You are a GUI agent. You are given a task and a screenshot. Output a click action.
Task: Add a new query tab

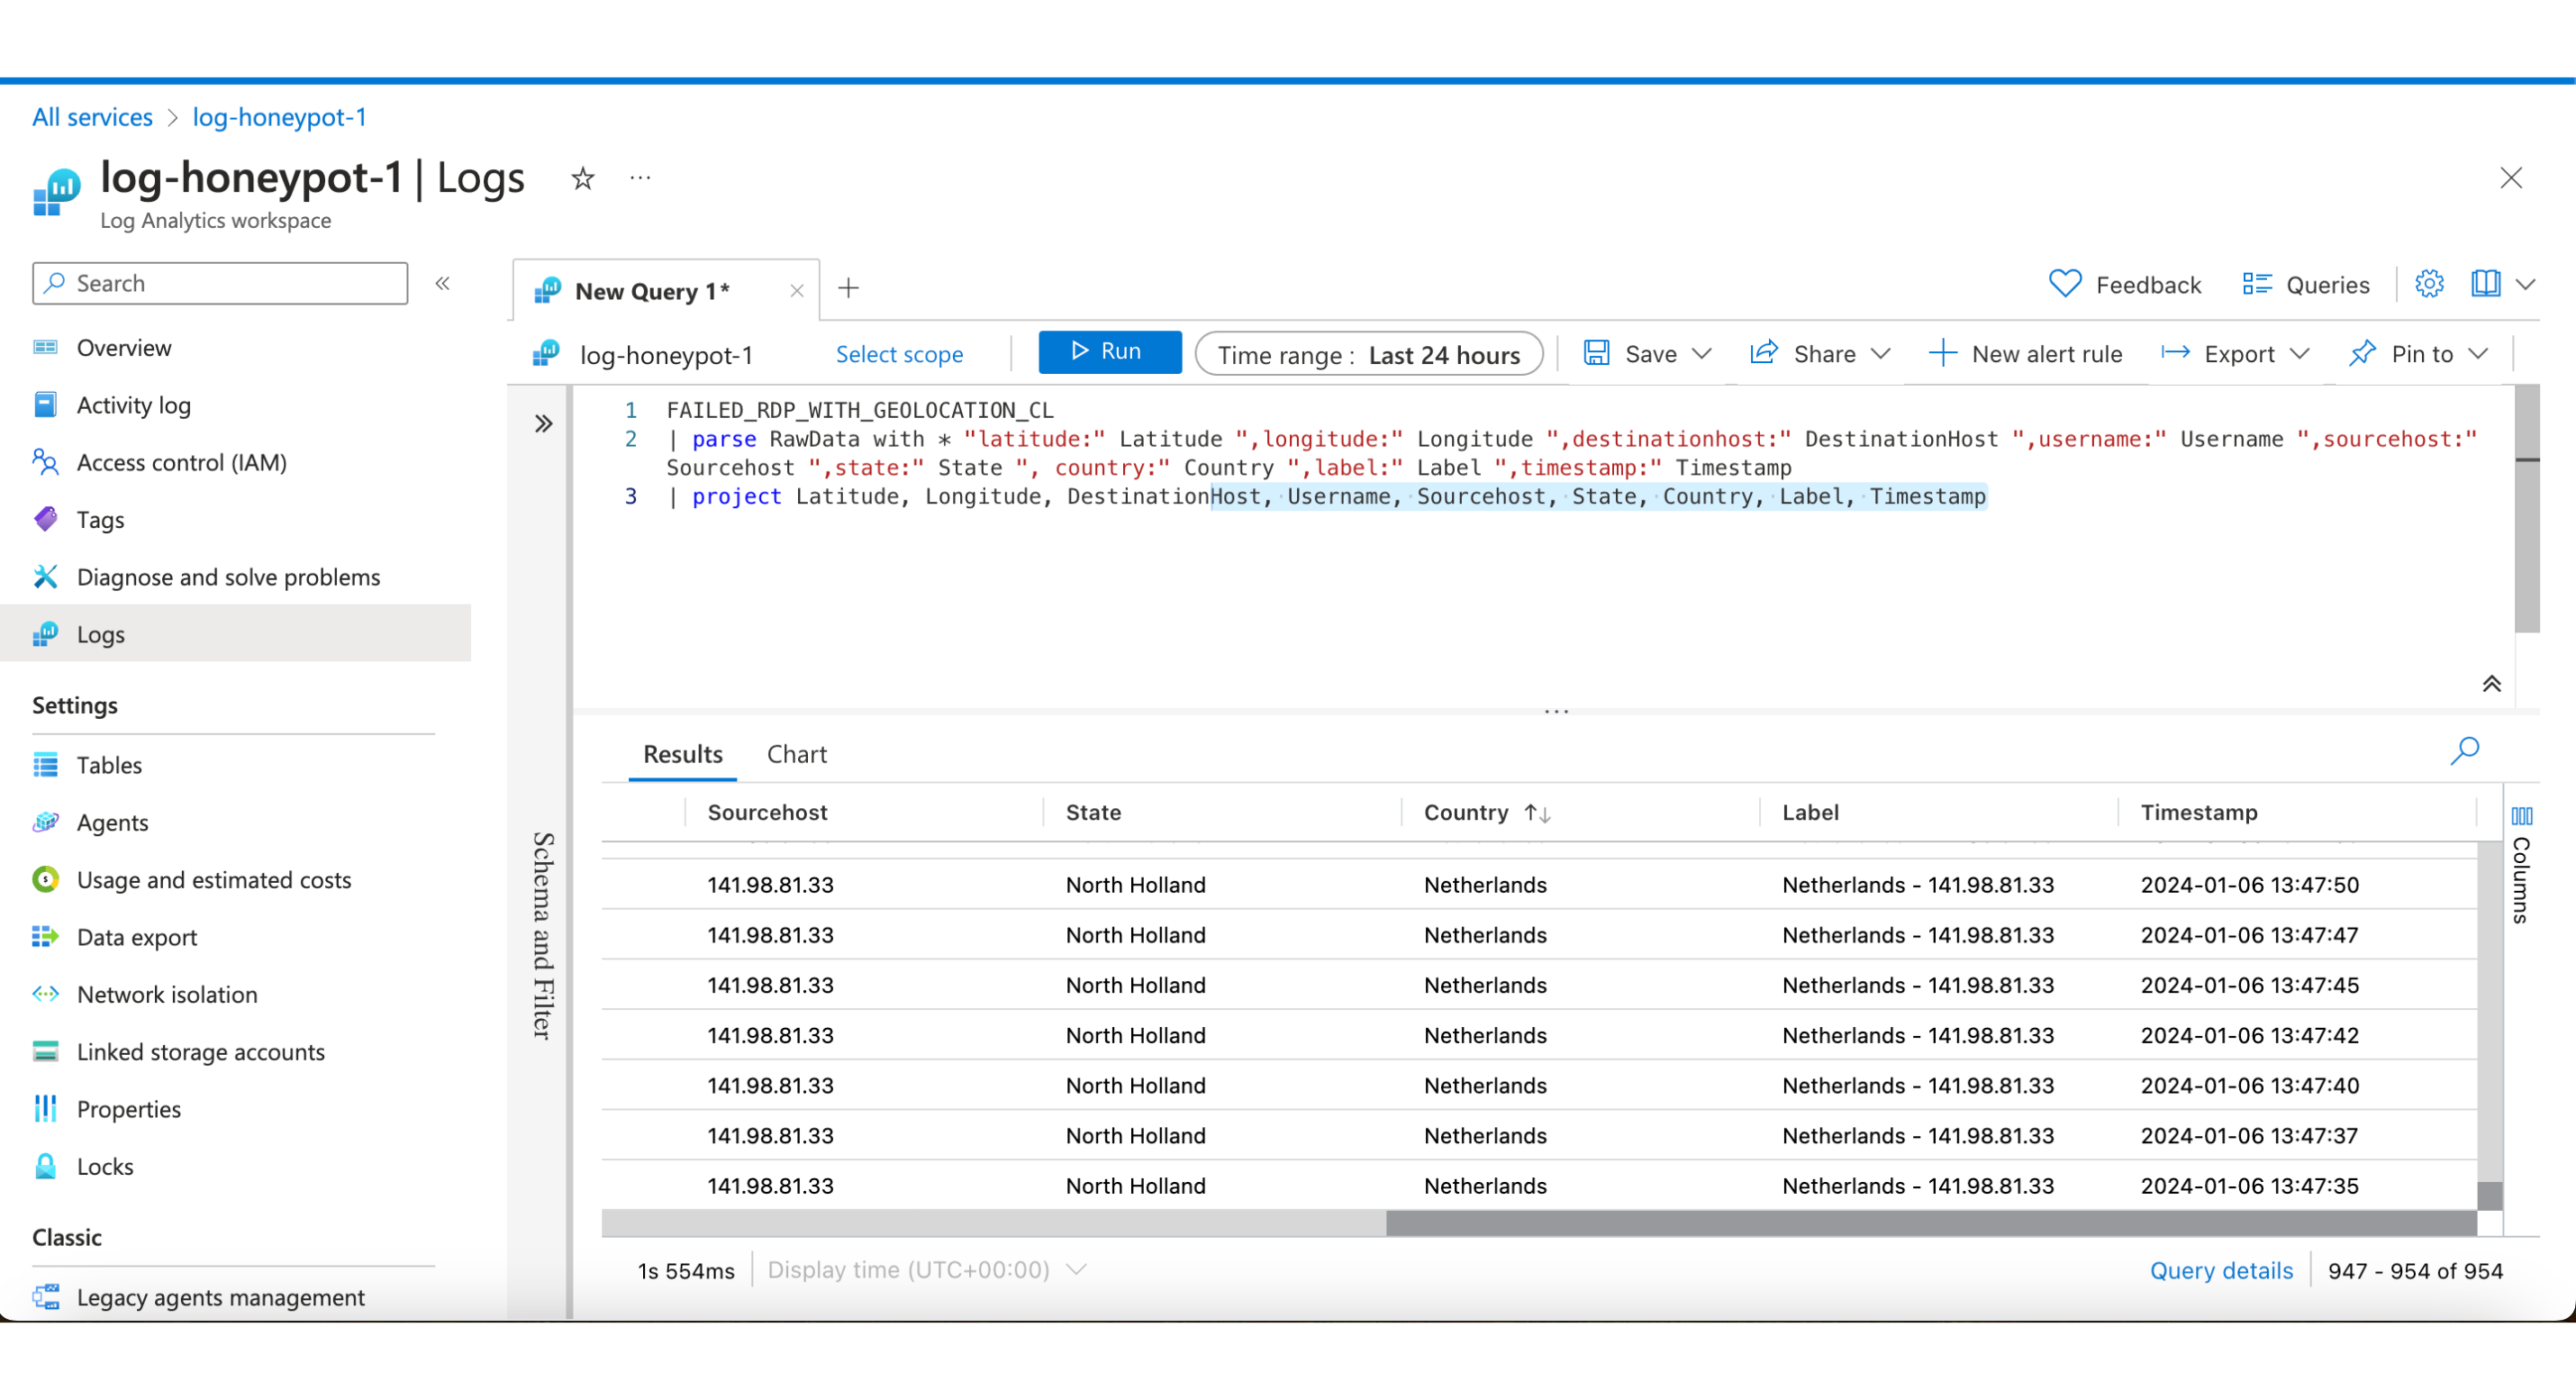pos(848,288)
